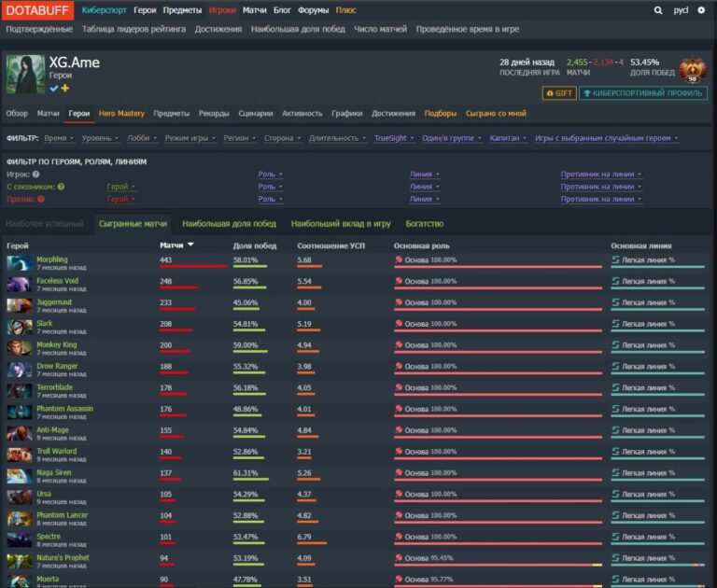The width and height of the screenshot is (717, 588).
Task: Click the Drow Ranger hero portrait
Action: point(20,370)
